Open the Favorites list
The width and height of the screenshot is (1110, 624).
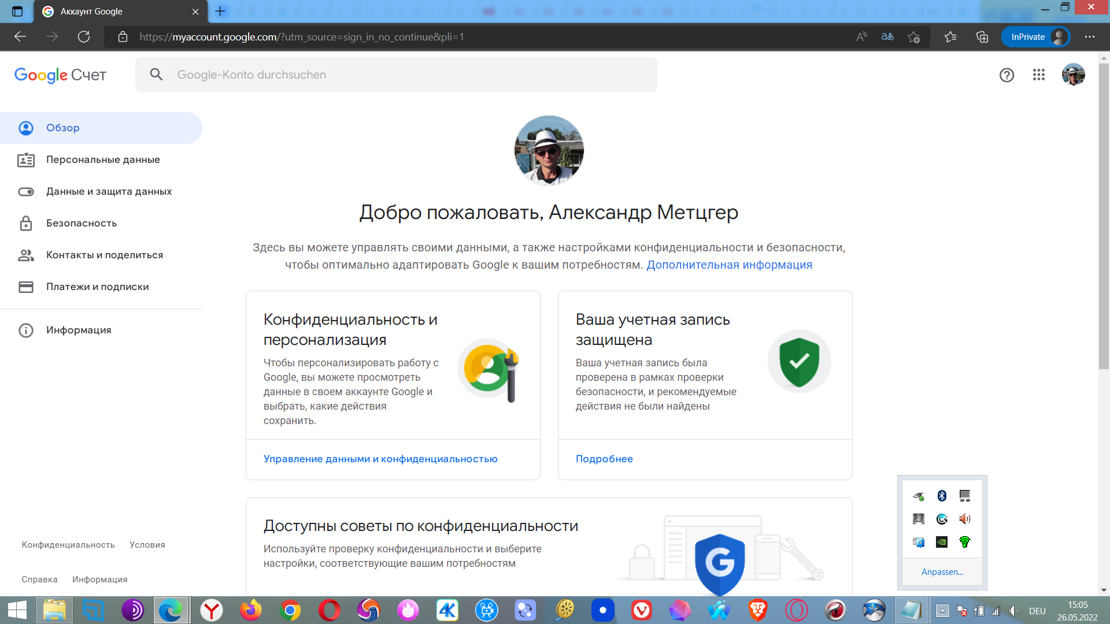point(950,37)
